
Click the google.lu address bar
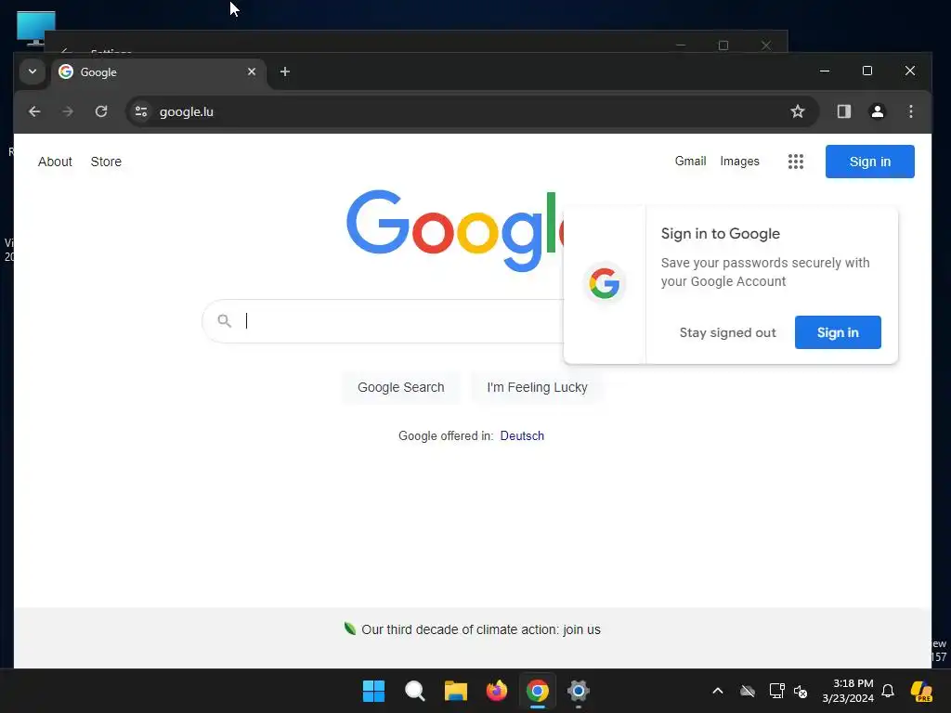(473, 111)
